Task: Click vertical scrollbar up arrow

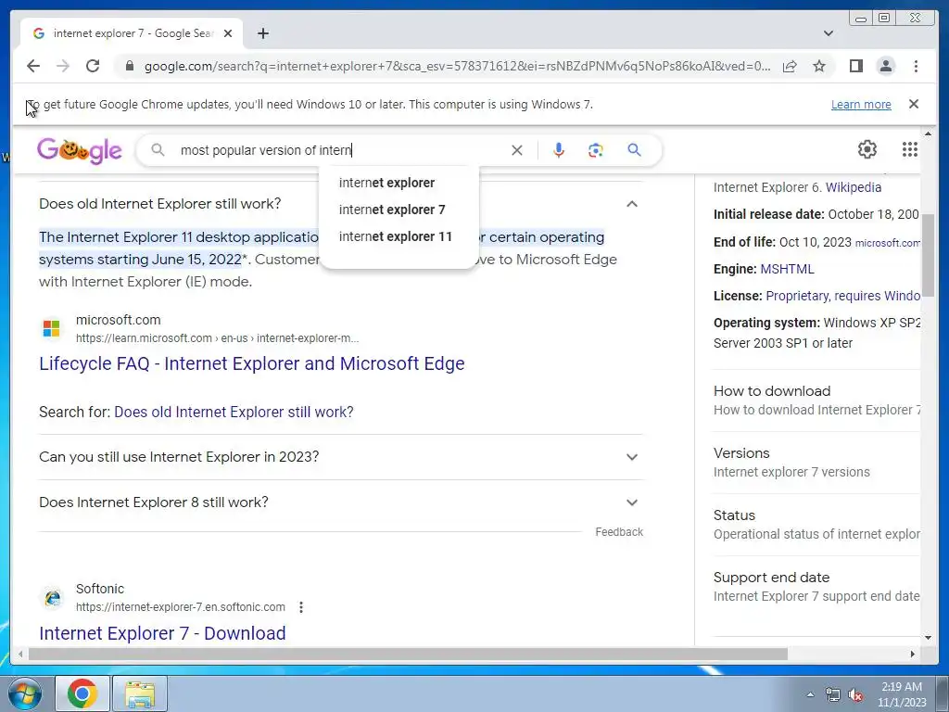Action: click(x=929, y=133)
